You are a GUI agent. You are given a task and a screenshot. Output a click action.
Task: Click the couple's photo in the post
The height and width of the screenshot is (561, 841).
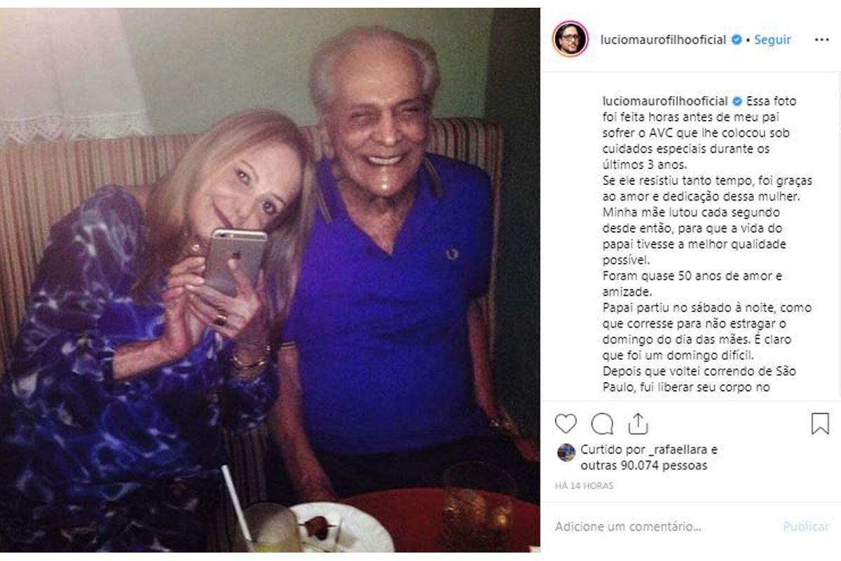coord(270,280)
